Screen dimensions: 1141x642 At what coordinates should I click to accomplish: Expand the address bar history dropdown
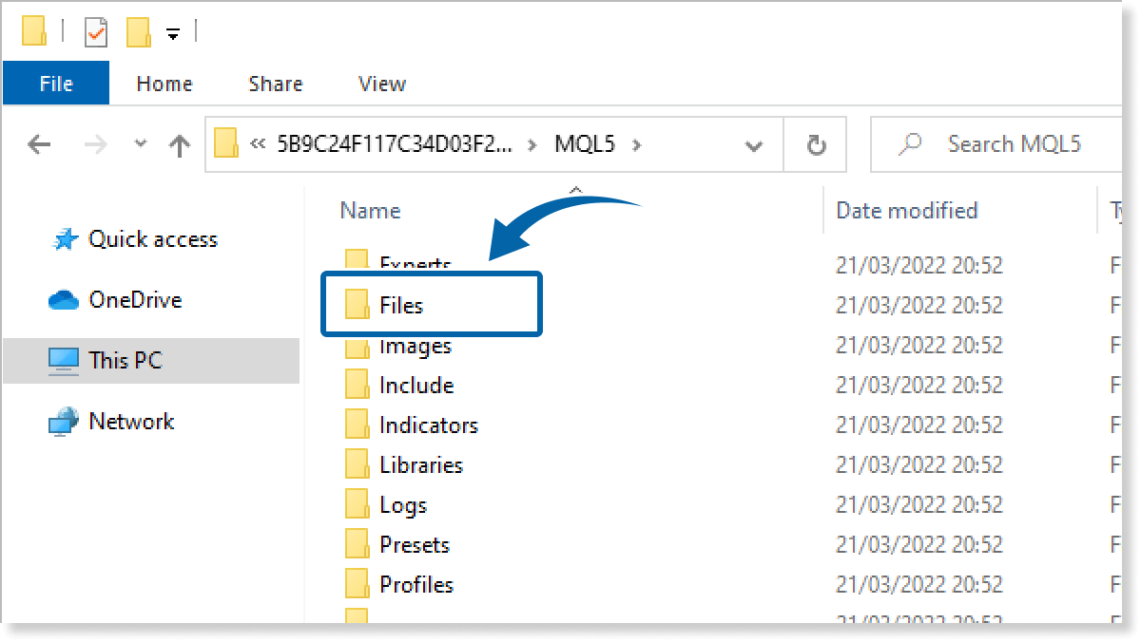754,145
